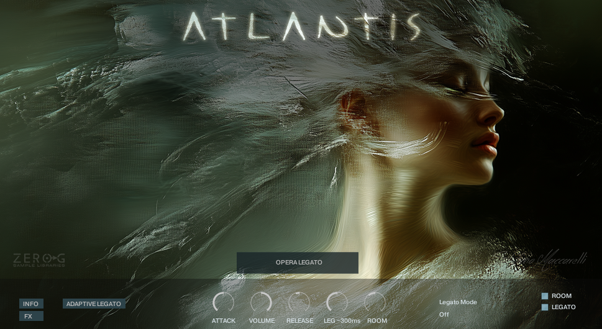This screenshot has height=329, width=602.
Task: Click the Legato Mode label
Action: [x=458, y=302]
